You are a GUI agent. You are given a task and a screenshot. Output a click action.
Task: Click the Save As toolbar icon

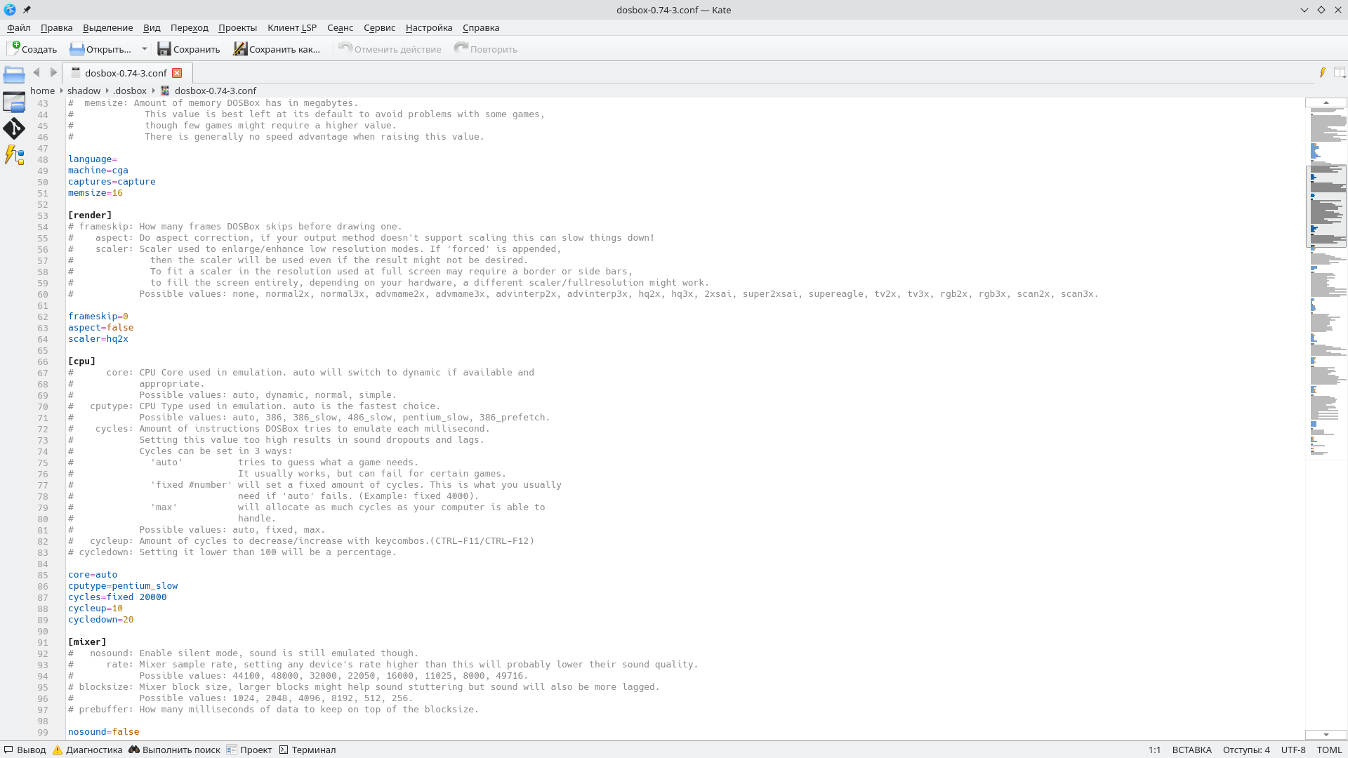240,48
